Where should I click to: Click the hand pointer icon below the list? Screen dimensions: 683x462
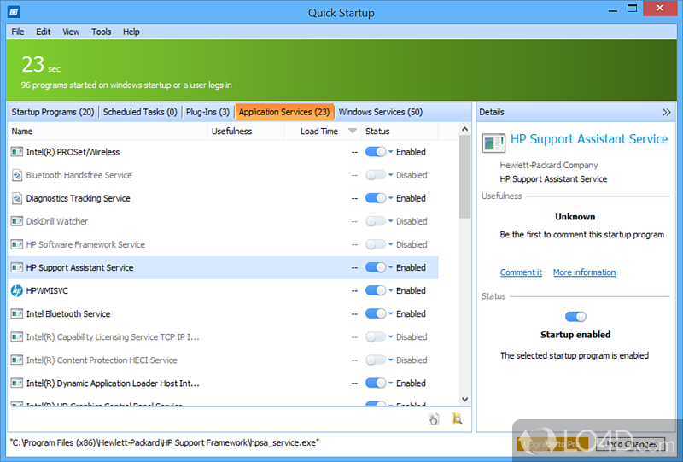[x=434, y=418]
